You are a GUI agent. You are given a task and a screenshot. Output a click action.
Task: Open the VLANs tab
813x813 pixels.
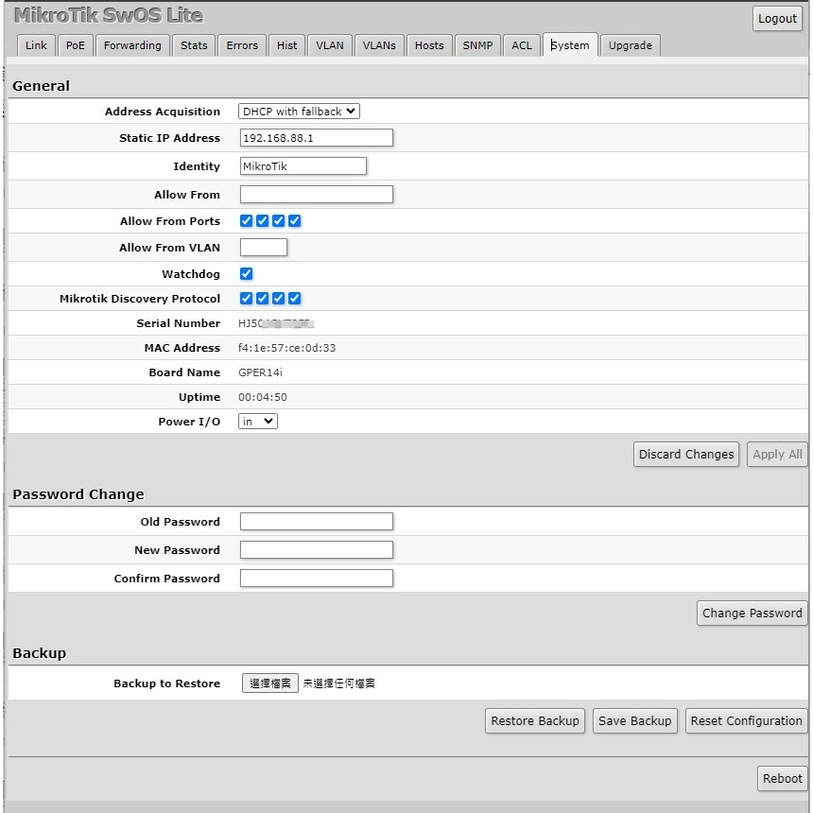click(379, 45)
